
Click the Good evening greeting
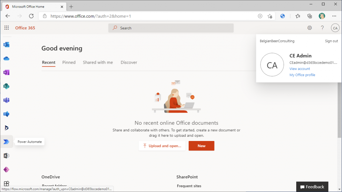pos(62,48)
